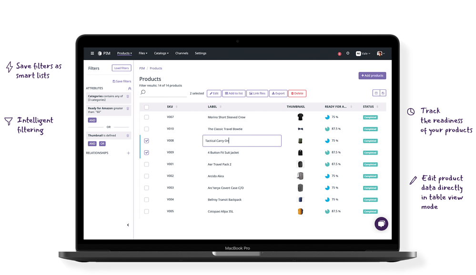Click the clock history icon in navbar
The height and width of the screenshot is (275, 476).
pos(348,53)
